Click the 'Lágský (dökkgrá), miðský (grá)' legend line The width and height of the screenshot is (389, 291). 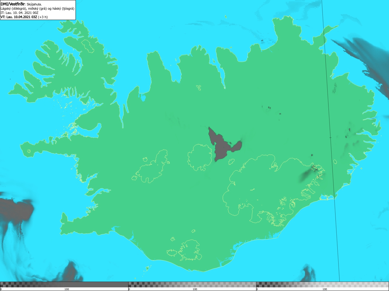coord(37,8)
